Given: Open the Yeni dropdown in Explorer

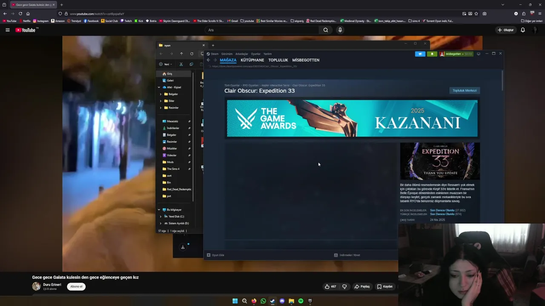Looking at the screenshot, I should click(x=166, y=64).
